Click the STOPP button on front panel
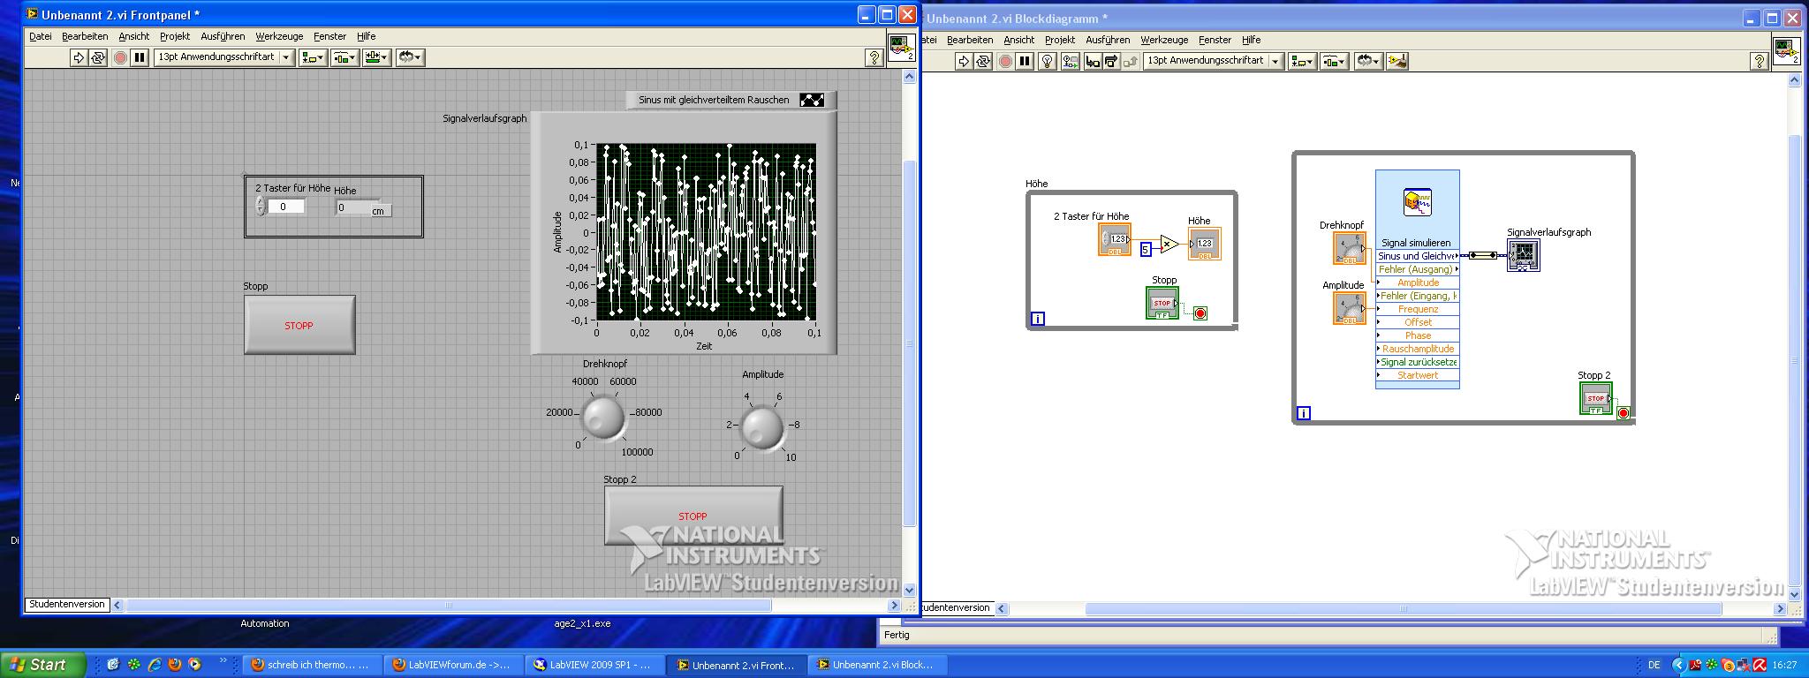The width and height of the screenshot is (1809, 678). coord(299,325)
